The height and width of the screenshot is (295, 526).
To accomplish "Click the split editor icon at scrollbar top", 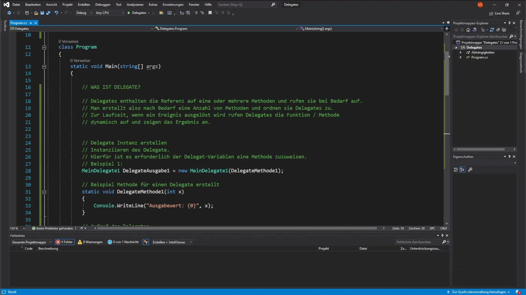I will (447, 29).
